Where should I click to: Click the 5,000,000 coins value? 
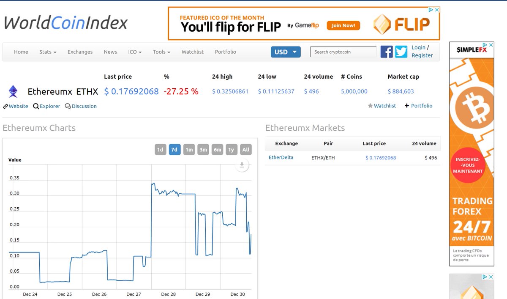354,91
